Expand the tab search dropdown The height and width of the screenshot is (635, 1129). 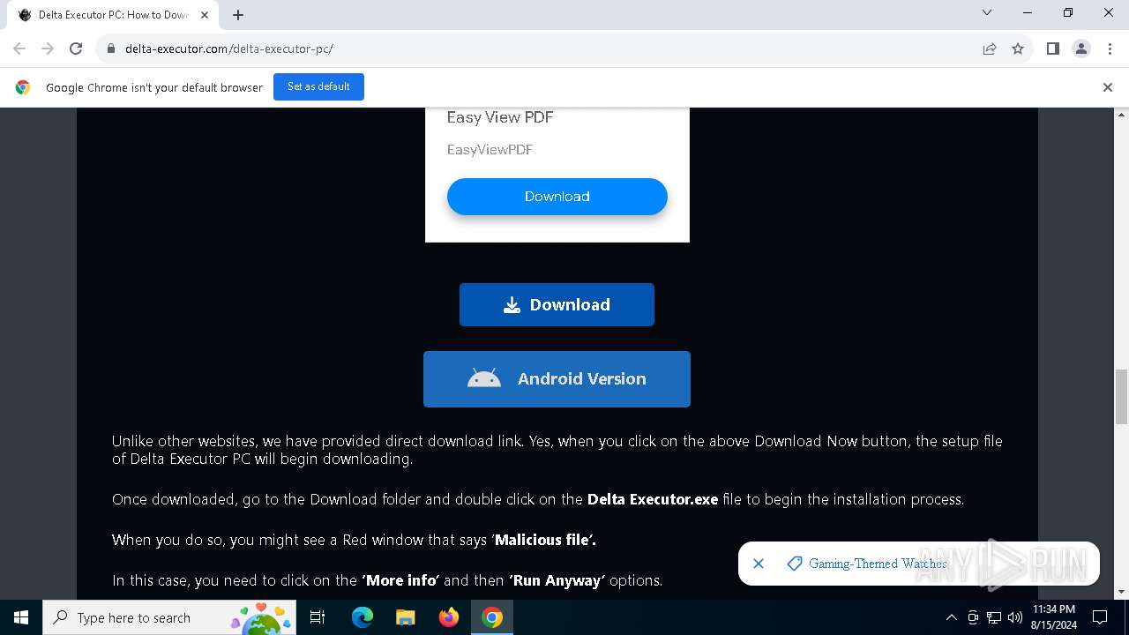coord(987,12)
